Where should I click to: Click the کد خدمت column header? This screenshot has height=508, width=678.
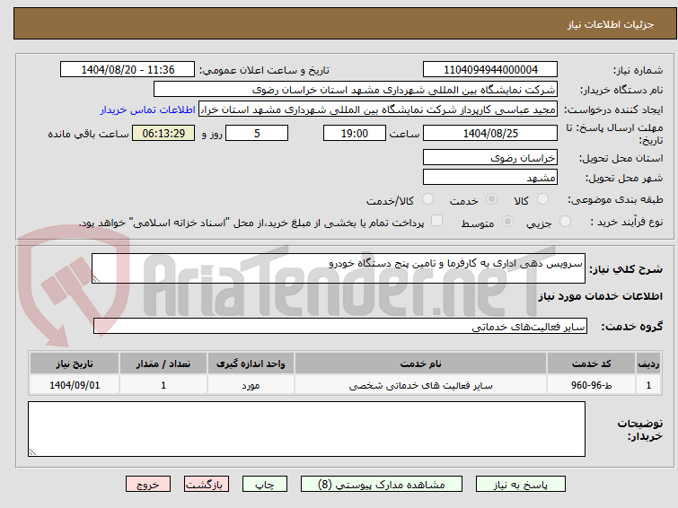[591, 363]
